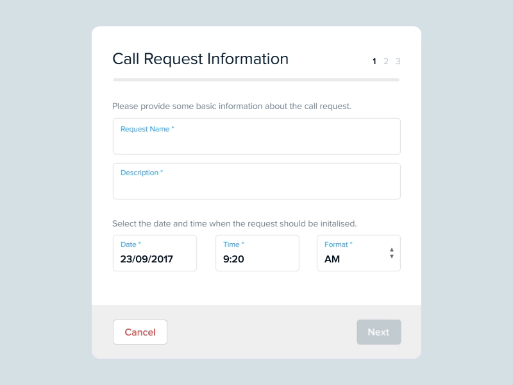Click the progress bar under the title

(x=255, y=80)
